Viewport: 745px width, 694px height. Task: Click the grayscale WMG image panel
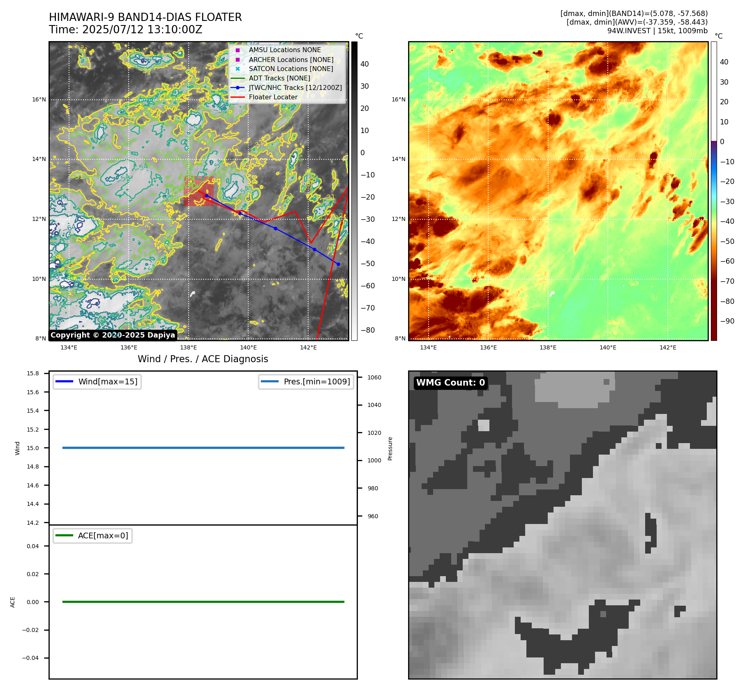(x=563, y=525)
